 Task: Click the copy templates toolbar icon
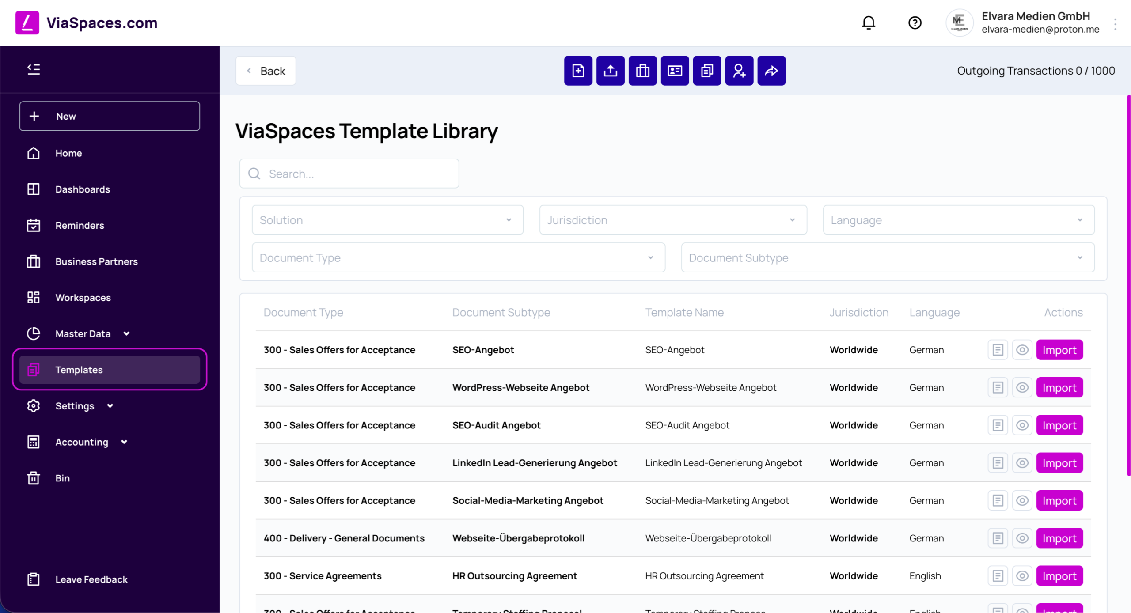click(707, 71)
